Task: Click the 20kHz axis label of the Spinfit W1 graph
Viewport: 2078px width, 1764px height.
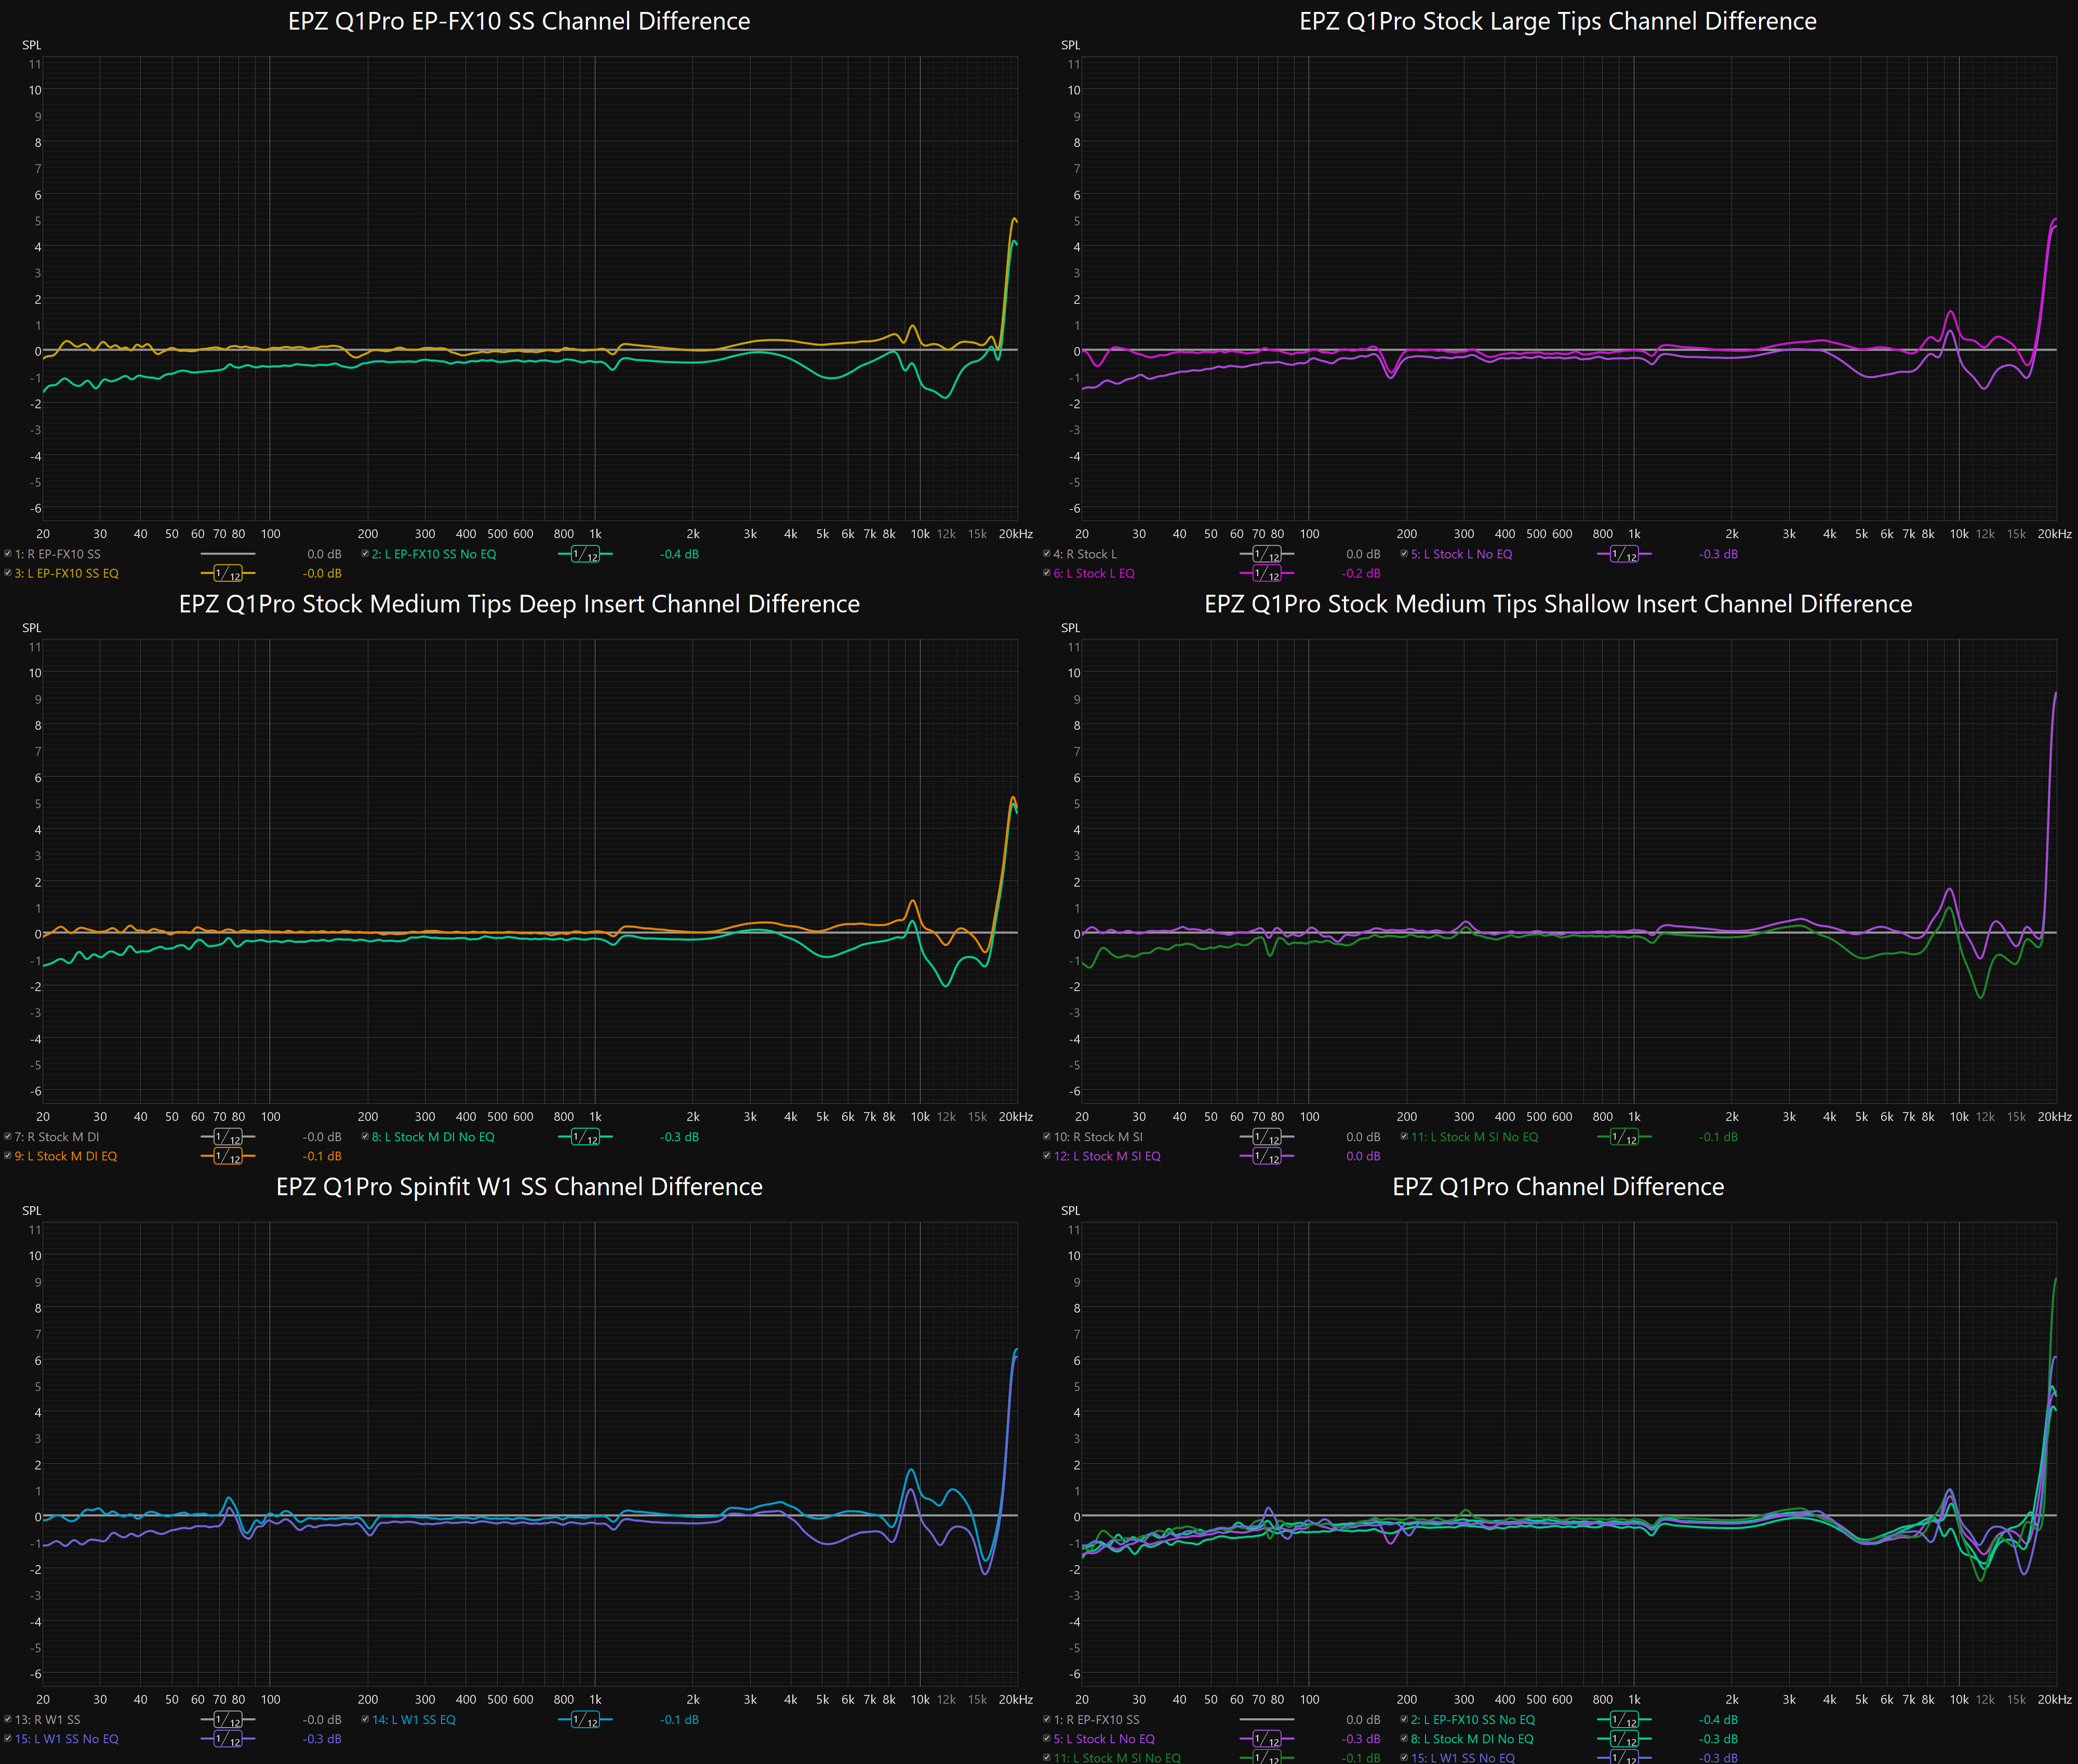Action: tap(1016, 1700)
